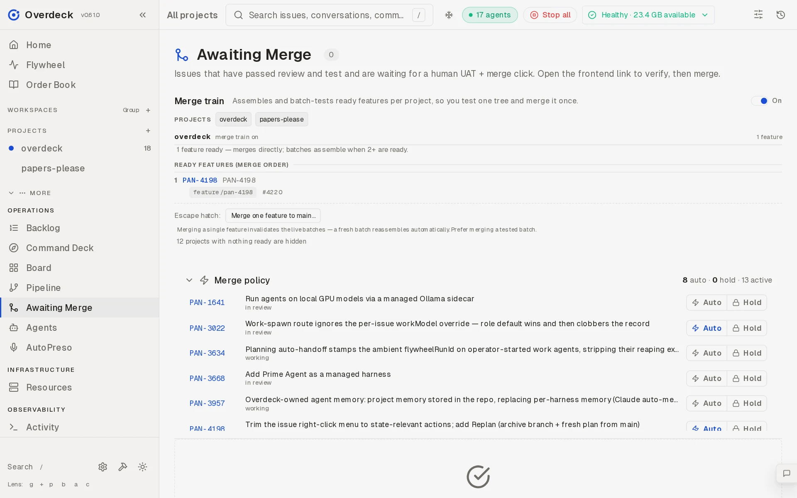The image size is (797, 498).
Task: Toggle theme with the sun icon
Action: coord(142,467)
